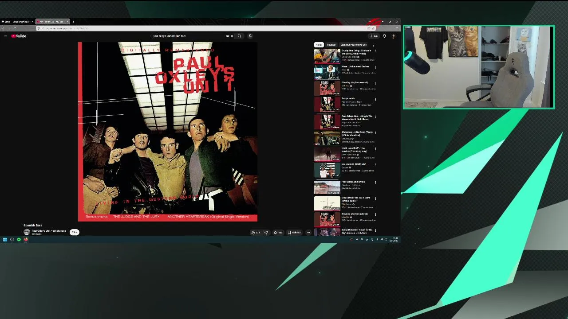Open options for Chicken In The Corn video

tap(375, 51)
